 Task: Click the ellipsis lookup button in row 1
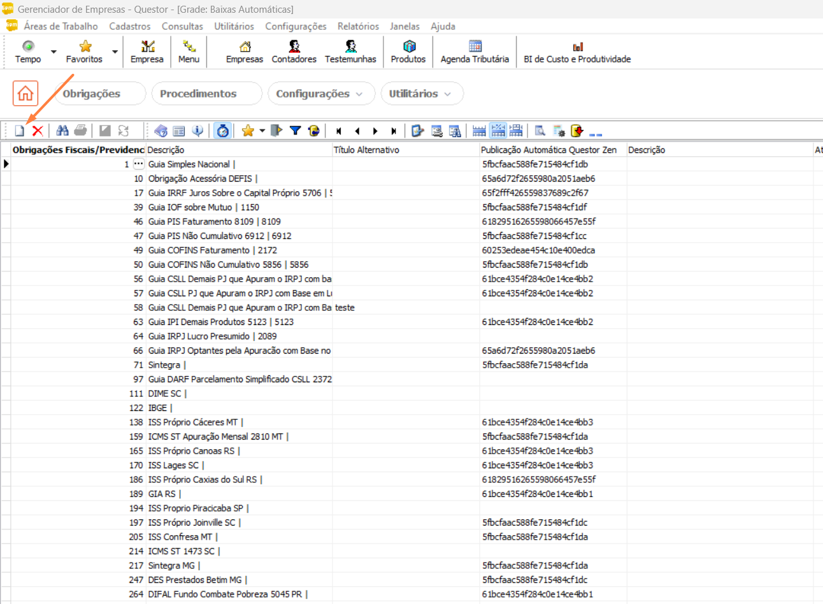click(138, 164)
